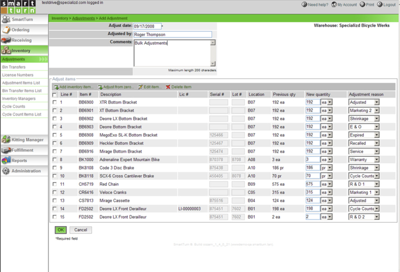Open License Numbers in sidebar
400x272 pixels.
click(18, 75)
